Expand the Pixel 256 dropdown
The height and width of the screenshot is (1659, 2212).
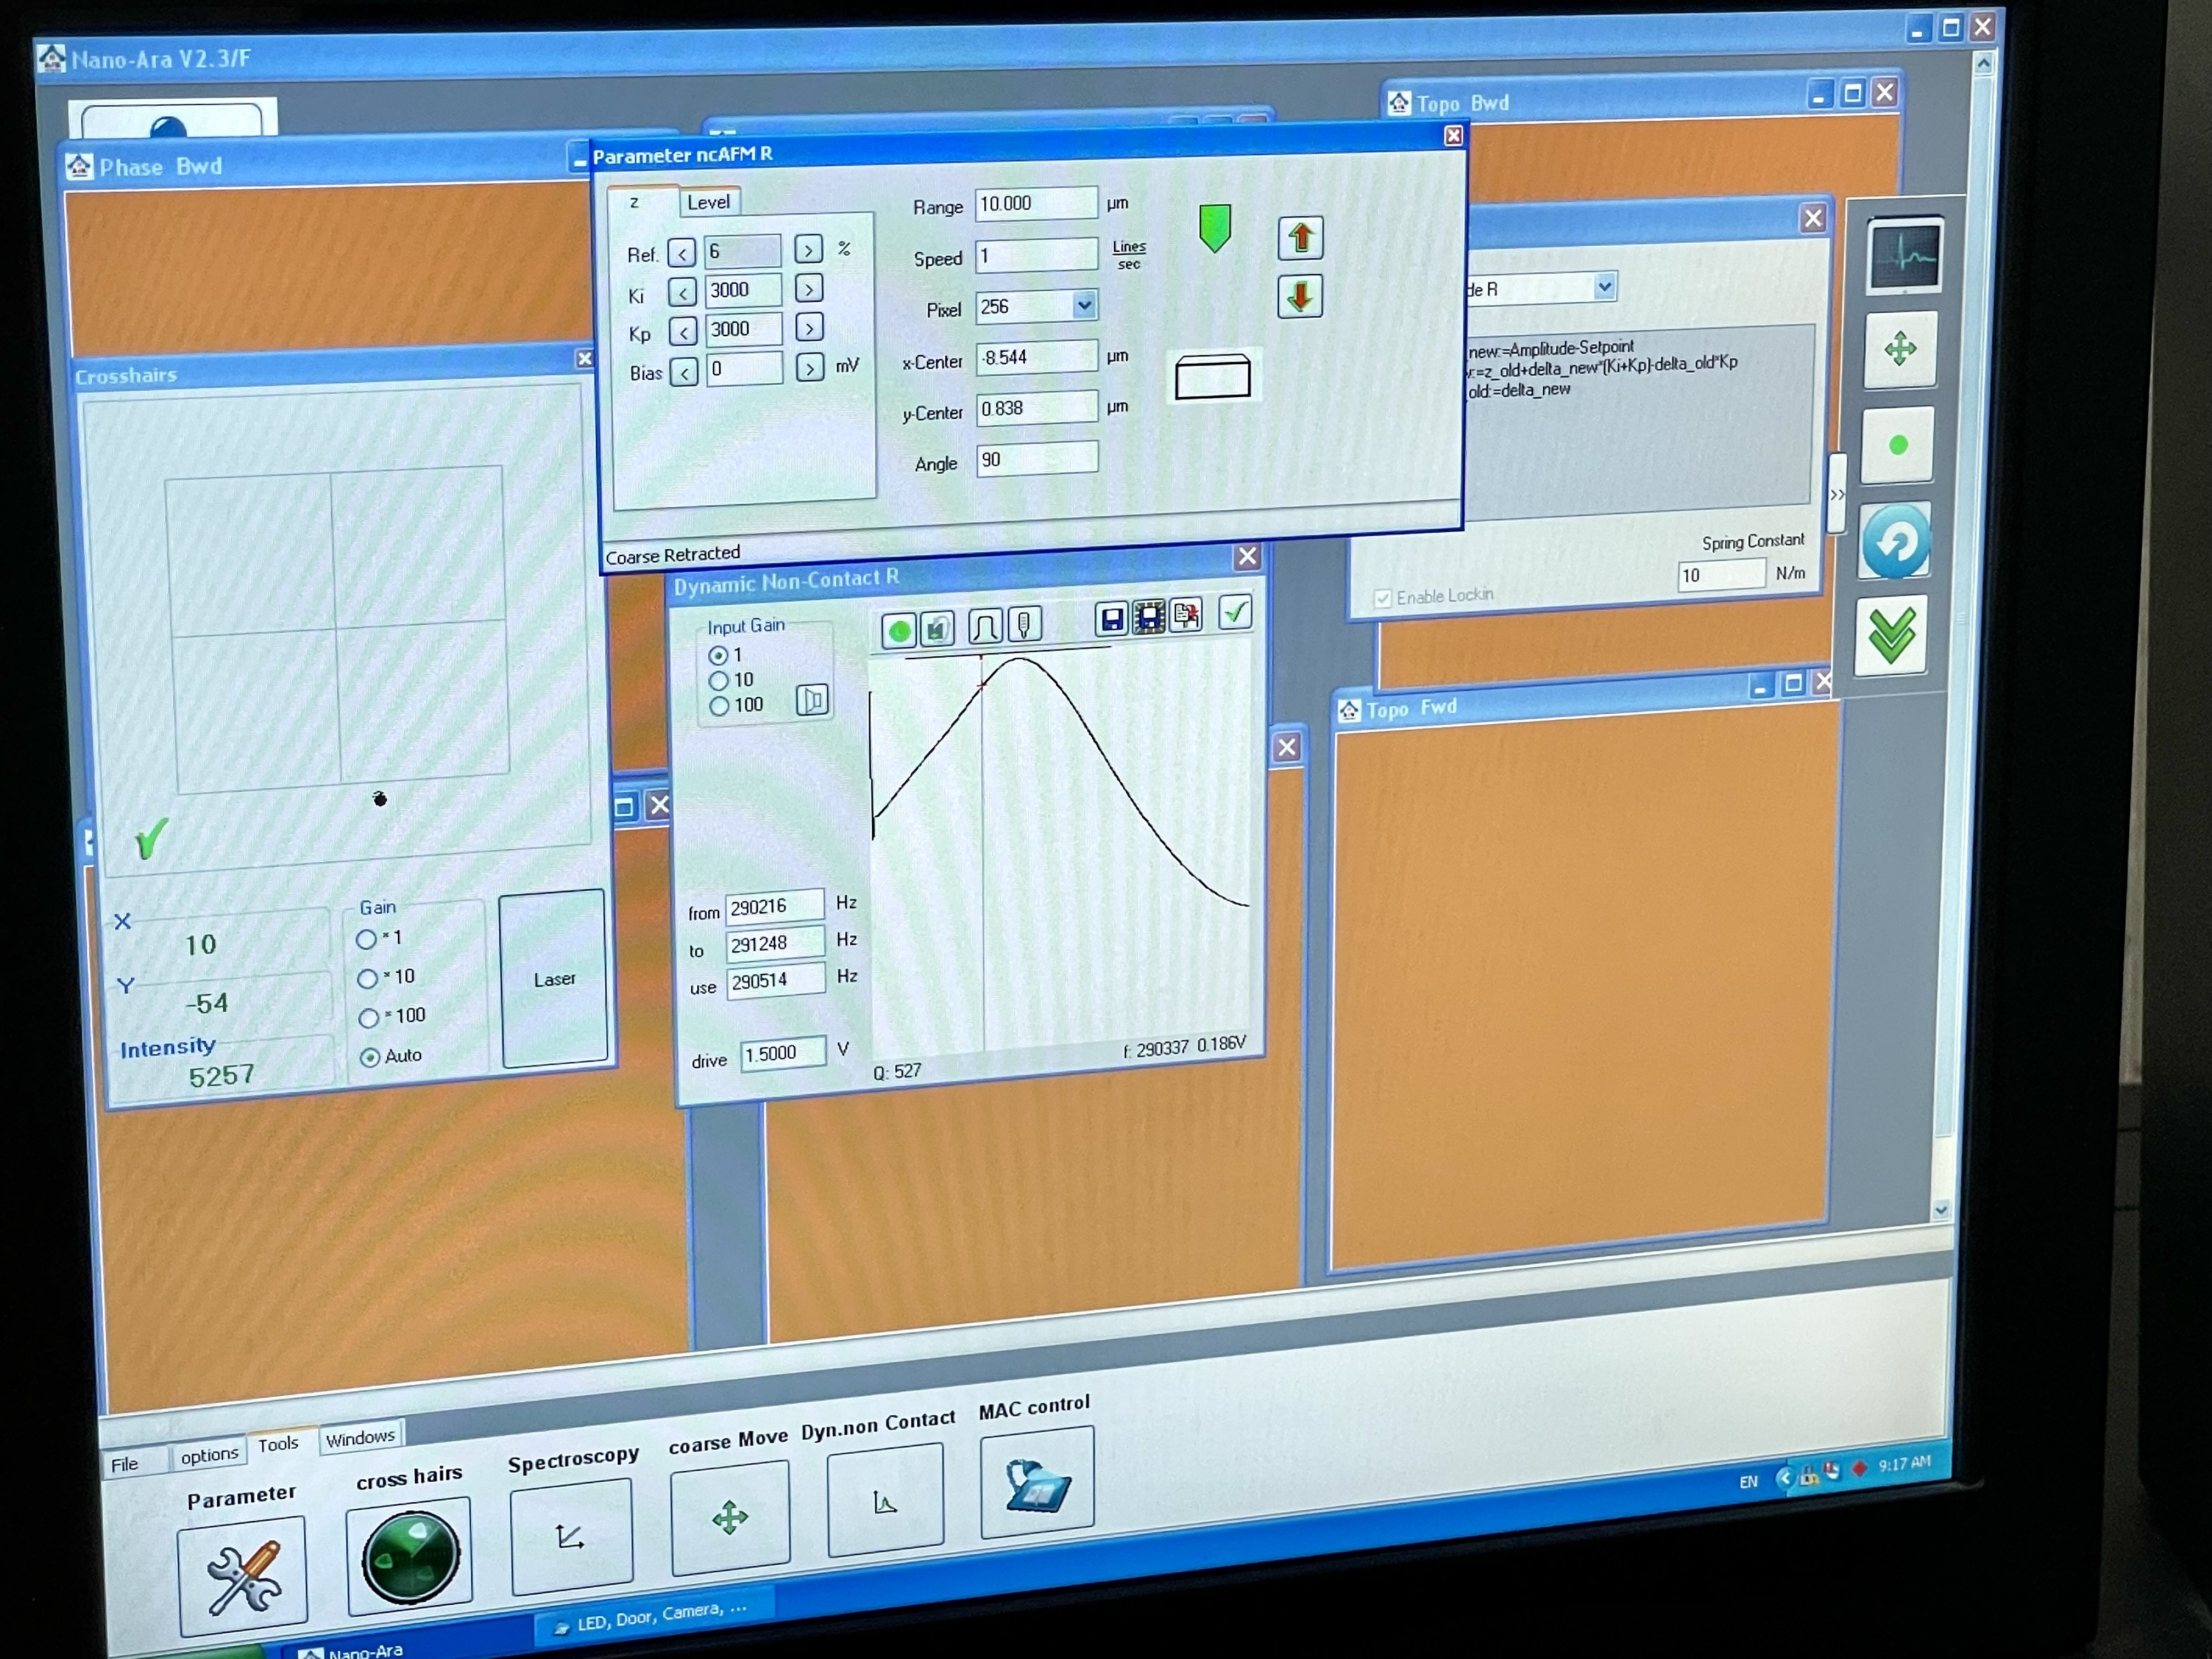(1084, 305)
